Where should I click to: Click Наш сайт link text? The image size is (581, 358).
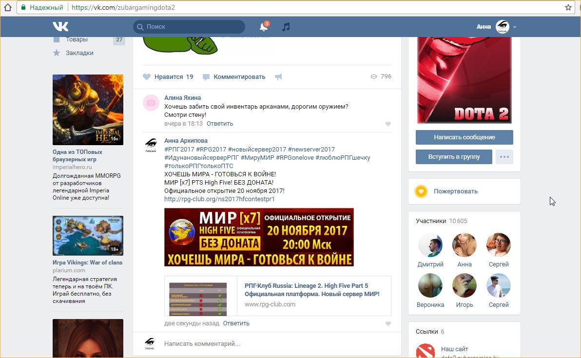[455, 349]
